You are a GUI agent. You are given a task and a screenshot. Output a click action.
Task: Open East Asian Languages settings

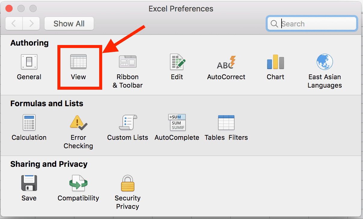[x=325, y=62]
